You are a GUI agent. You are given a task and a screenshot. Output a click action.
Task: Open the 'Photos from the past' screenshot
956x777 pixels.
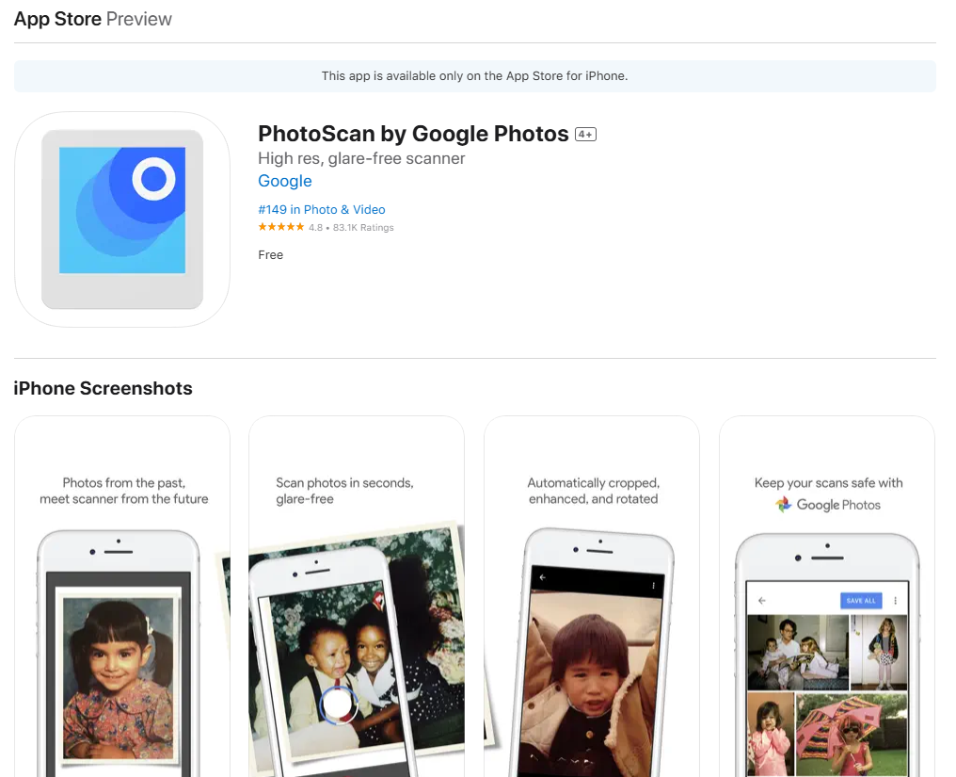[x=122, y=596]
